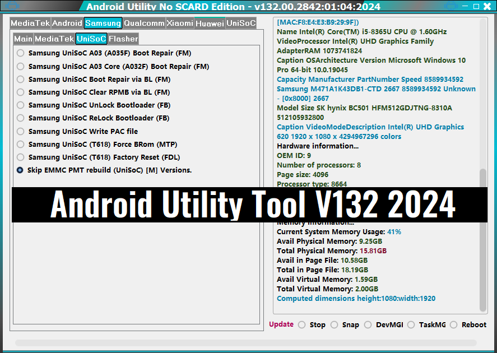
Task: Maximize the Android Utility window
Action: point(476,6)
